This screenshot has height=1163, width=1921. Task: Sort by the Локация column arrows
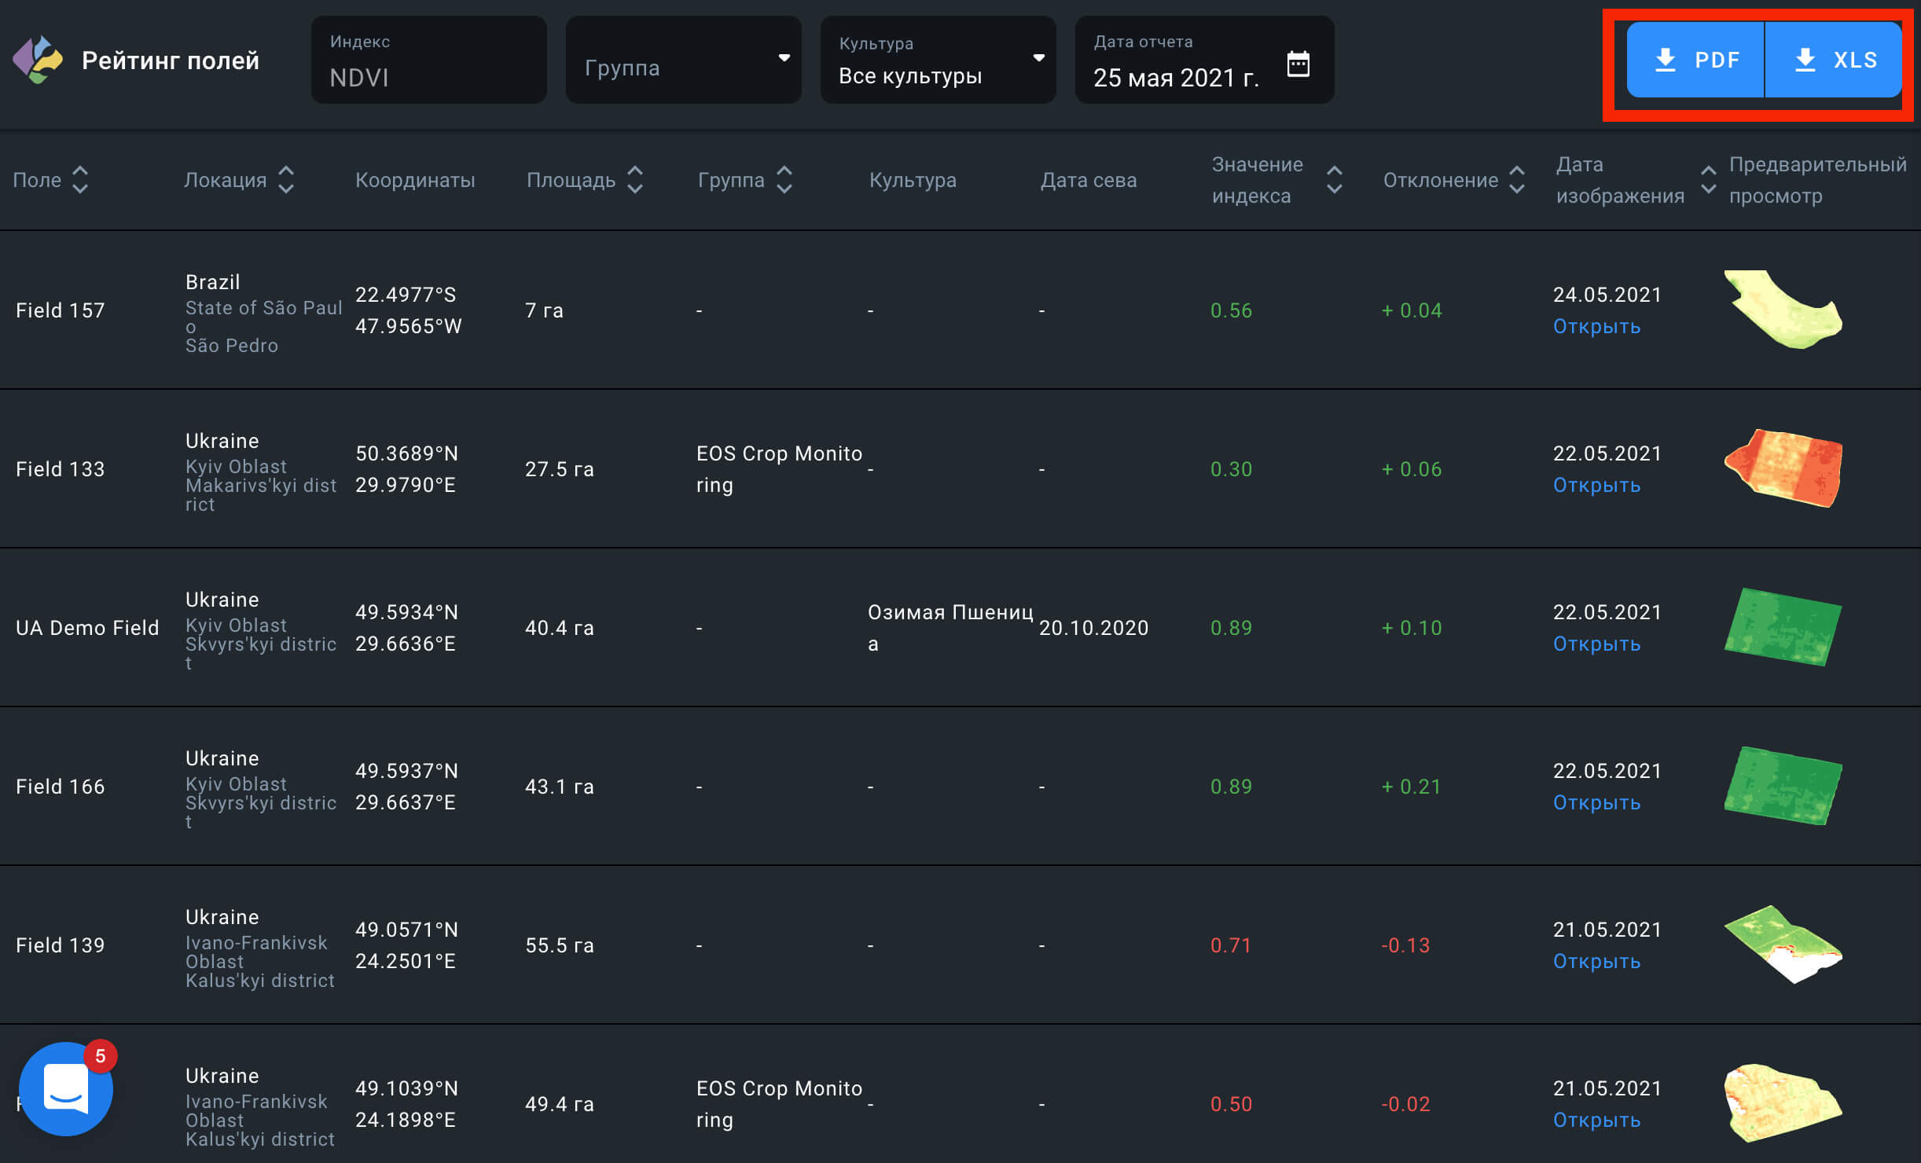pyautogui.click(x=286, y=180)
